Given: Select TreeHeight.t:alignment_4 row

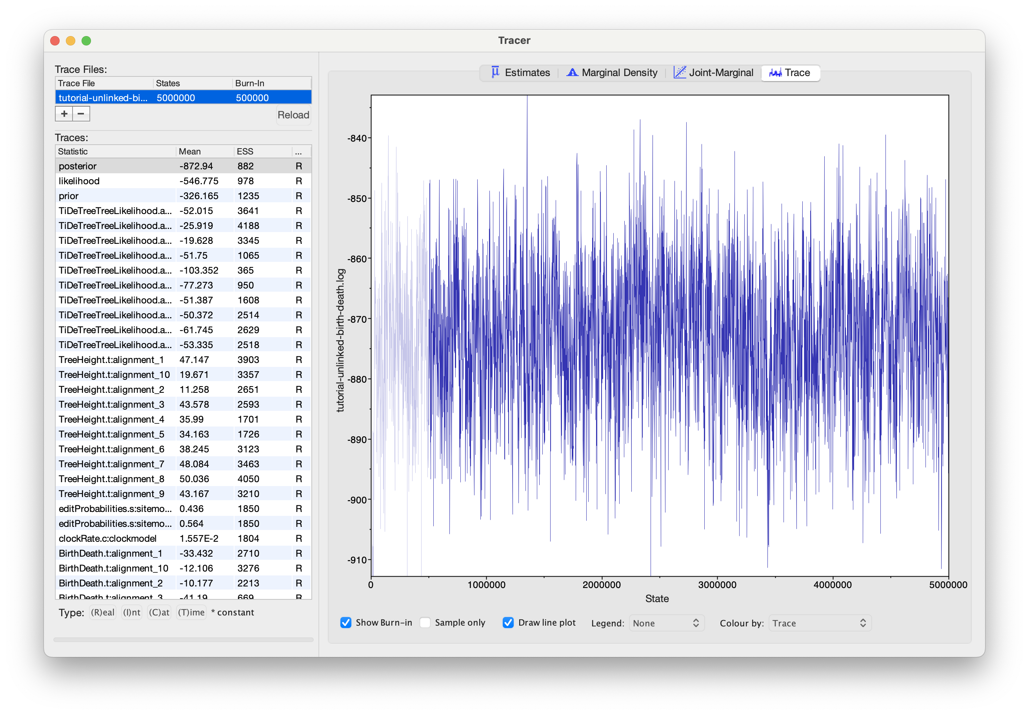Looking at the screenshot, I should click(183, 419).
